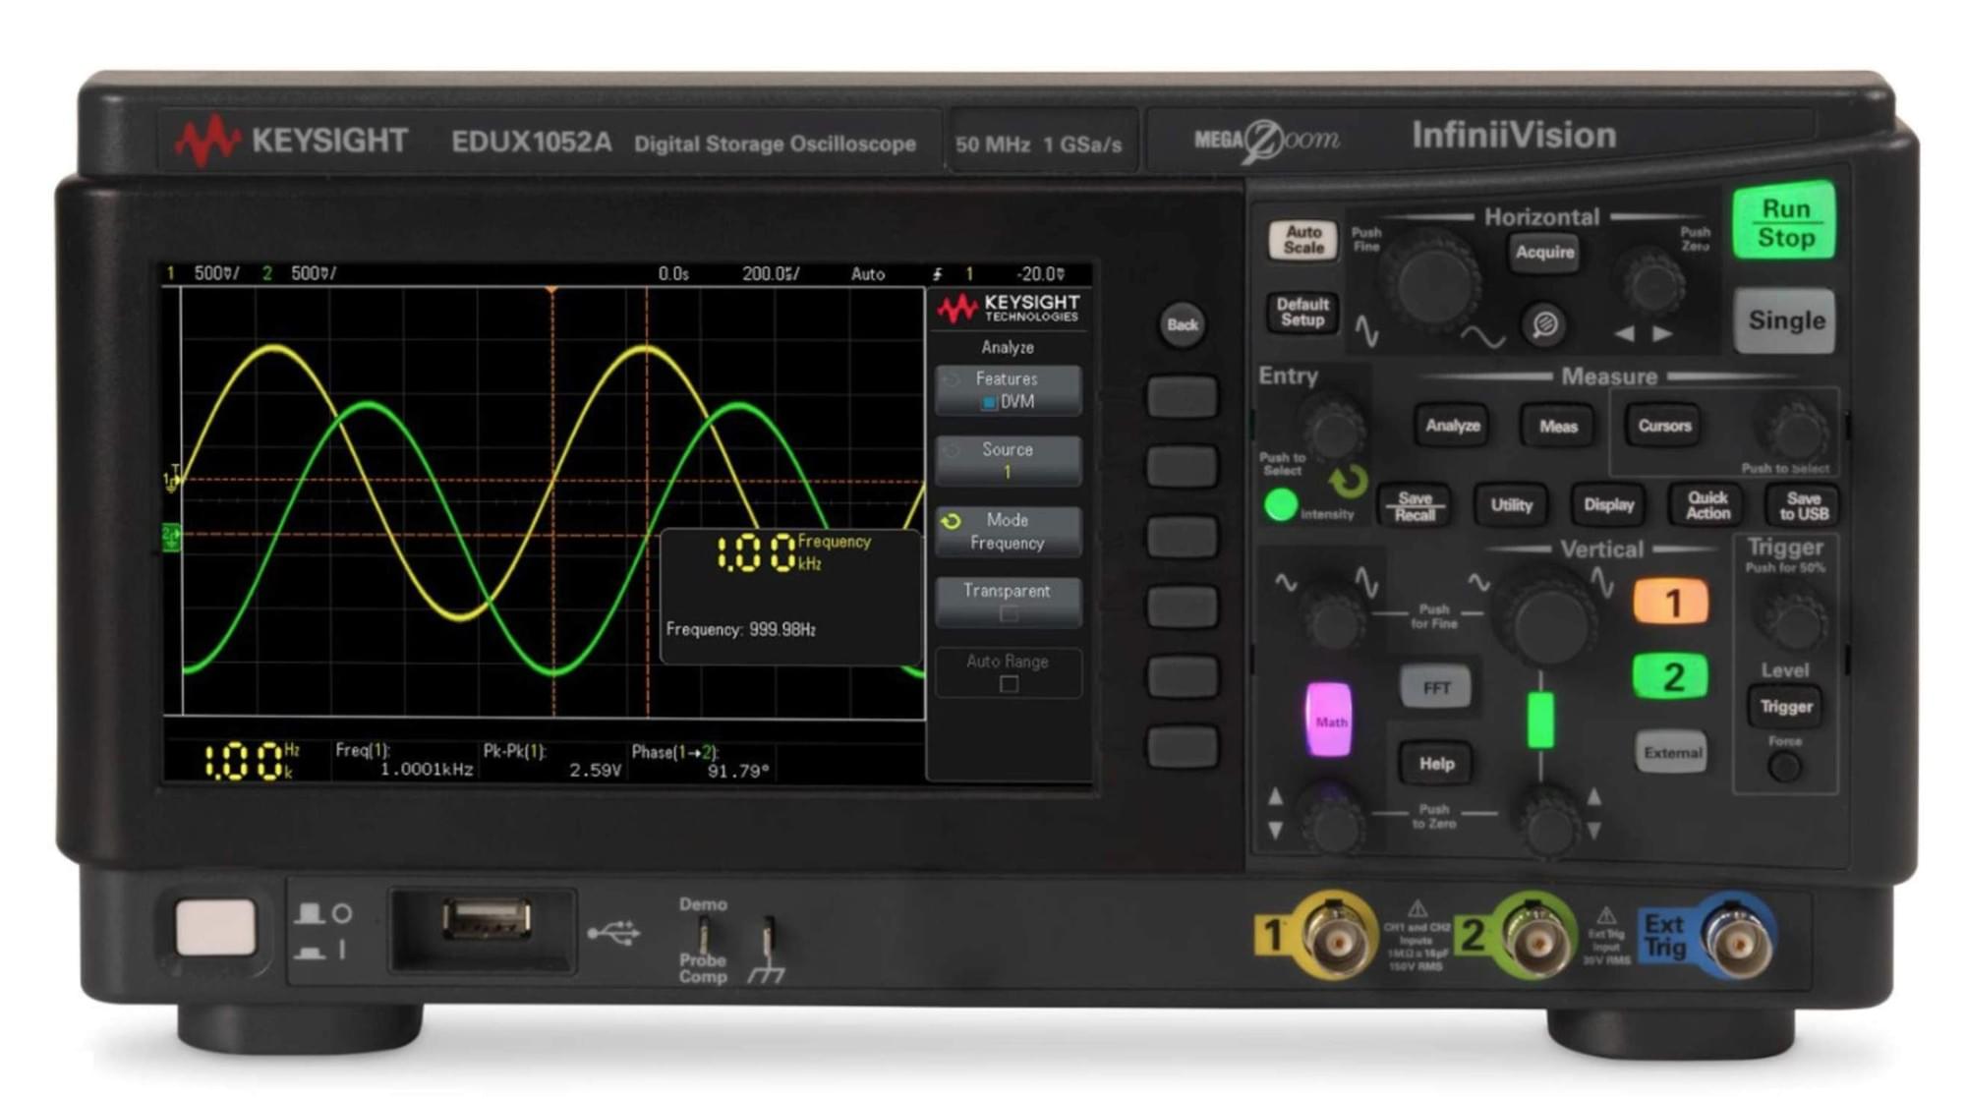Image resolution: width=1966 pixels, height=1099 pixels.
Task: Toggle the Auto Range checkbox softkey
Action: click(1008, 673)
